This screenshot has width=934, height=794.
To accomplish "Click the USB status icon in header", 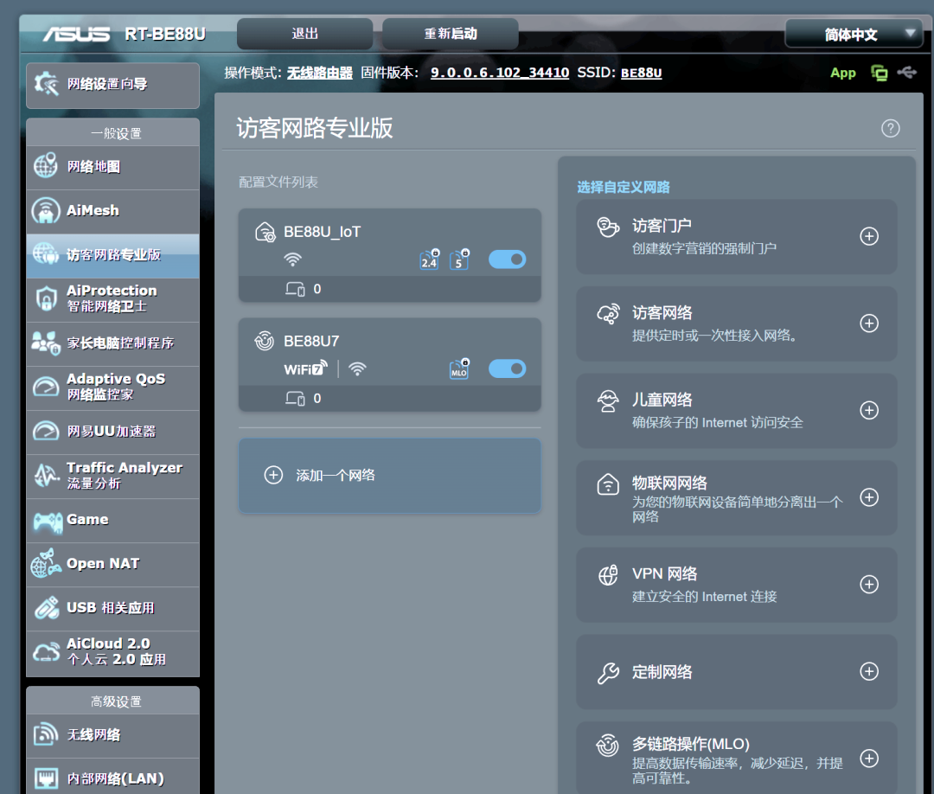I will pyautogui.click(x=907, y=73).
